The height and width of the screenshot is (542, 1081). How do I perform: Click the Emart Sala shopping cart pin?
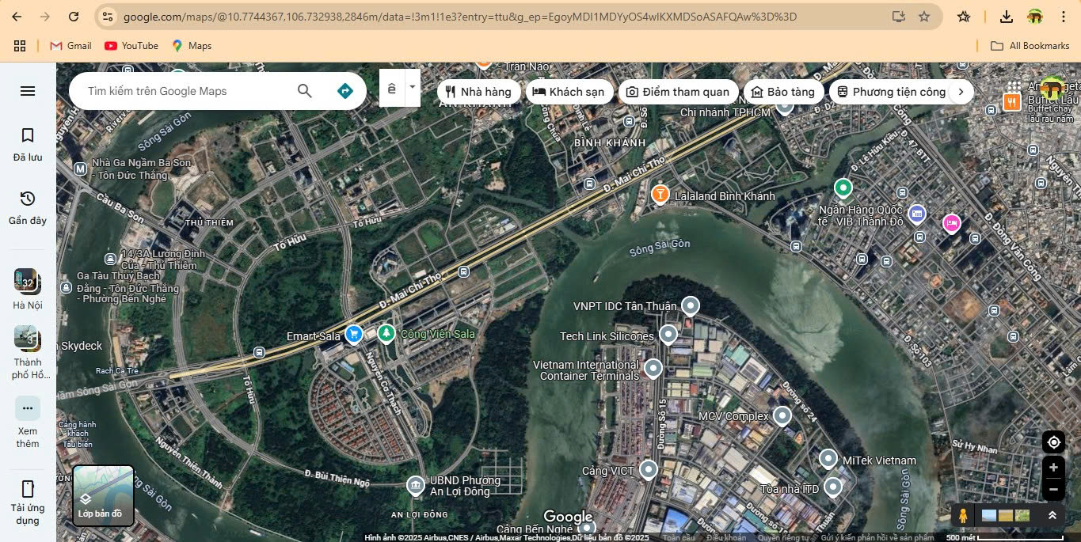(x=354, y=335)
